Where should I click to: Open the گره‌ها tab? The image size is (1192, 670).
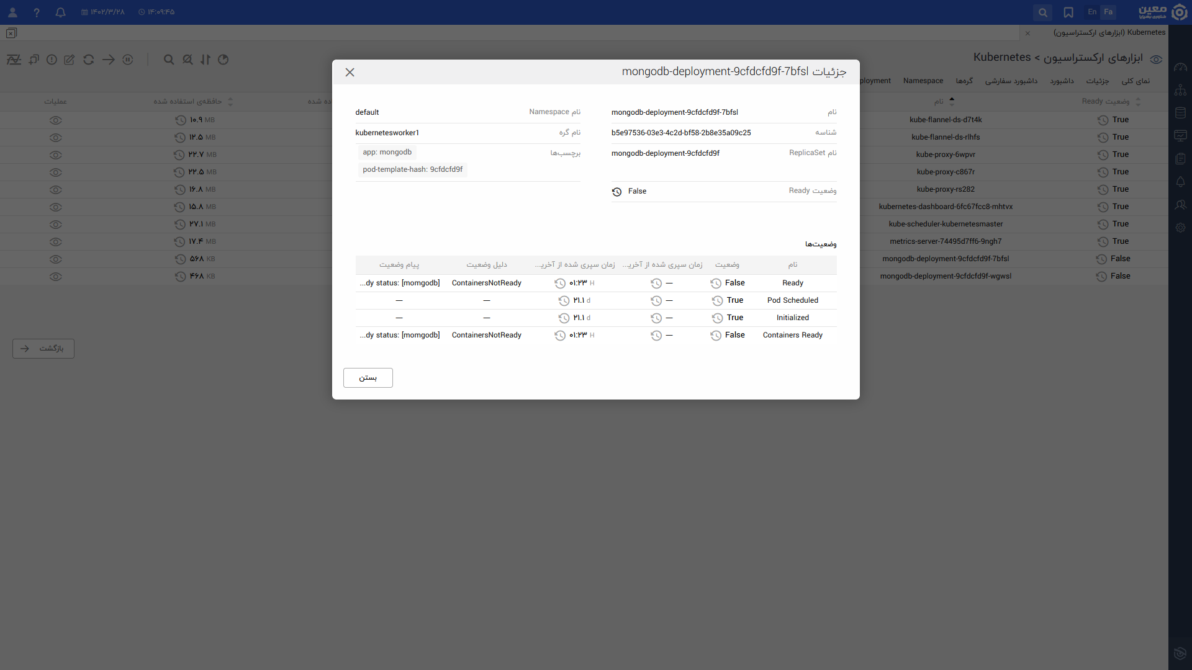(x=964, y=81)
